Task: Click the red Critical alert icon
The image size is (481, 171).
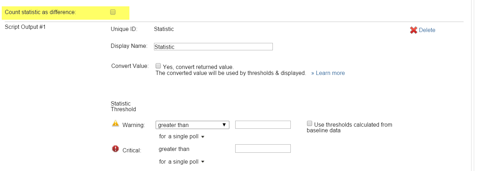Action: pyautogui.click(x=116, y=149)
